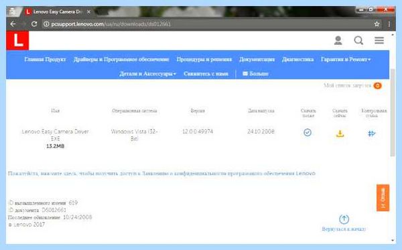Click the red Lenovo L logo
The height and width of the screenshot is (250, 402).
click(17, 40)
